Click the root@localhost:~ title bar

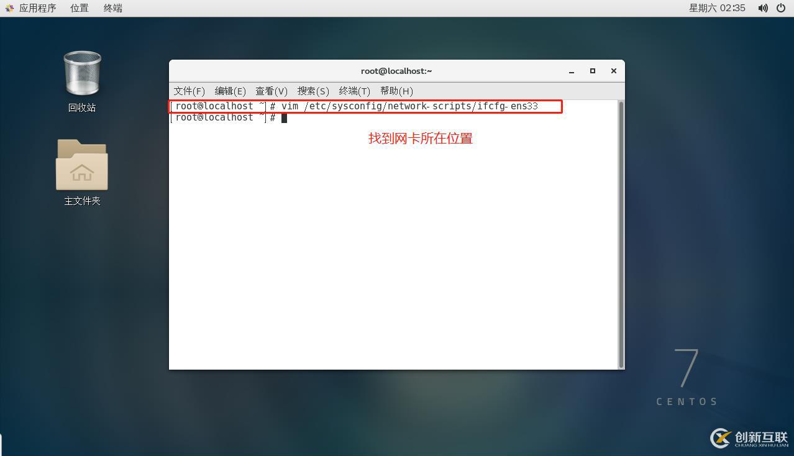click(396, 71)
